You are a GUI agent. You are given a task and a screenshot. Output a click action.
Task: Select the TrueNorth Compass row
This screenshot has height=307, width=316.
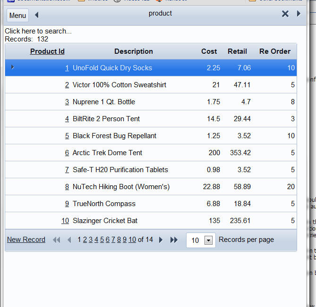[x=151, y=204]
